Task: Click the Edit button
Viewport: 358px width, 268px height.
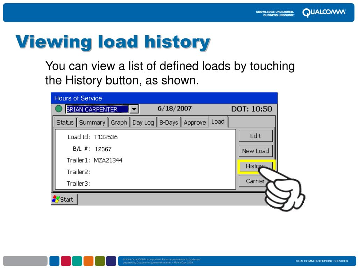Action: 256,136
